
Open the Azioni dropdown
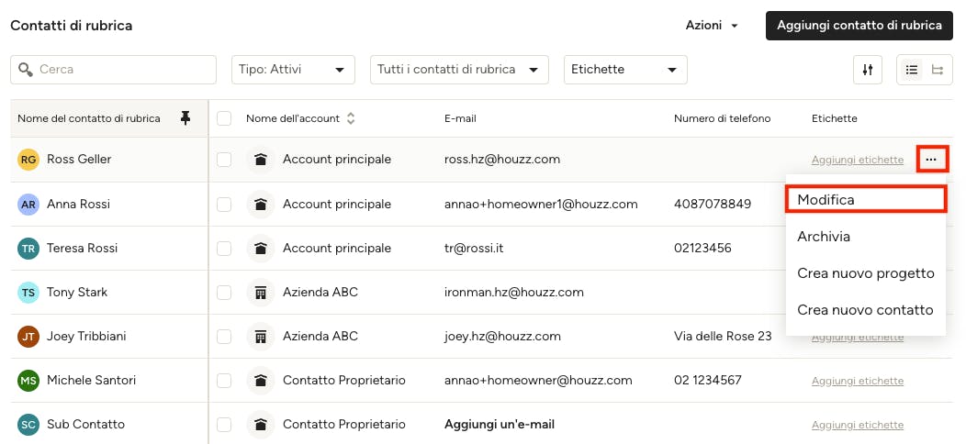pos(712,26)
